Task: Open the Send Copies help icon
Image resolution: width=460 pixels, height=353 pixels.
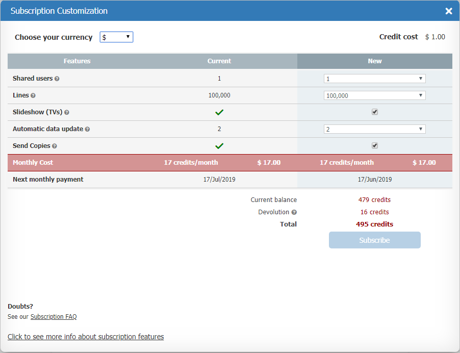Action: click(x=55, y=145)
